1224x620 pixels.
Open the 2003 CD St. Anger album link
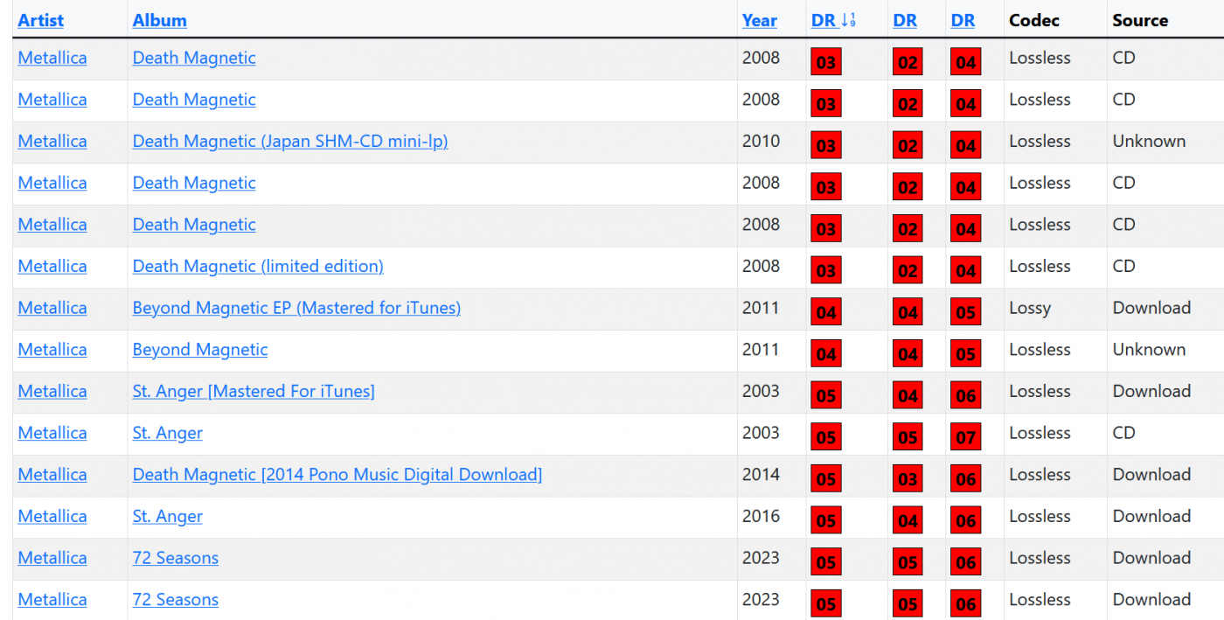167,433
